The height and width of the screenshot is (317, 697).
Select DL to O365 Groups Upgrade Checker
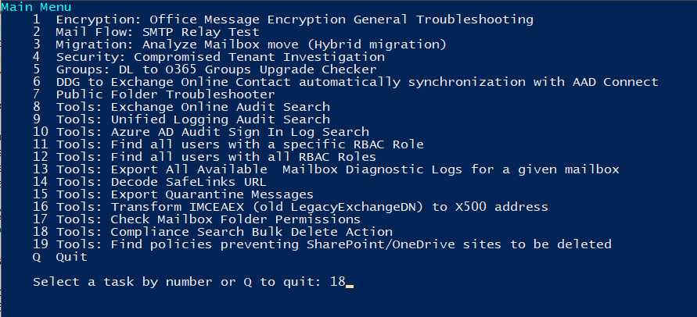[x=205, y=69]
